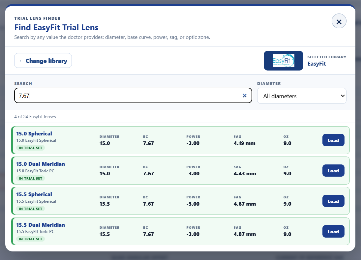The width and height of the screenshot is (361, 260).
Task: Load the 15.0 Spherical lens
Action: 333,140
